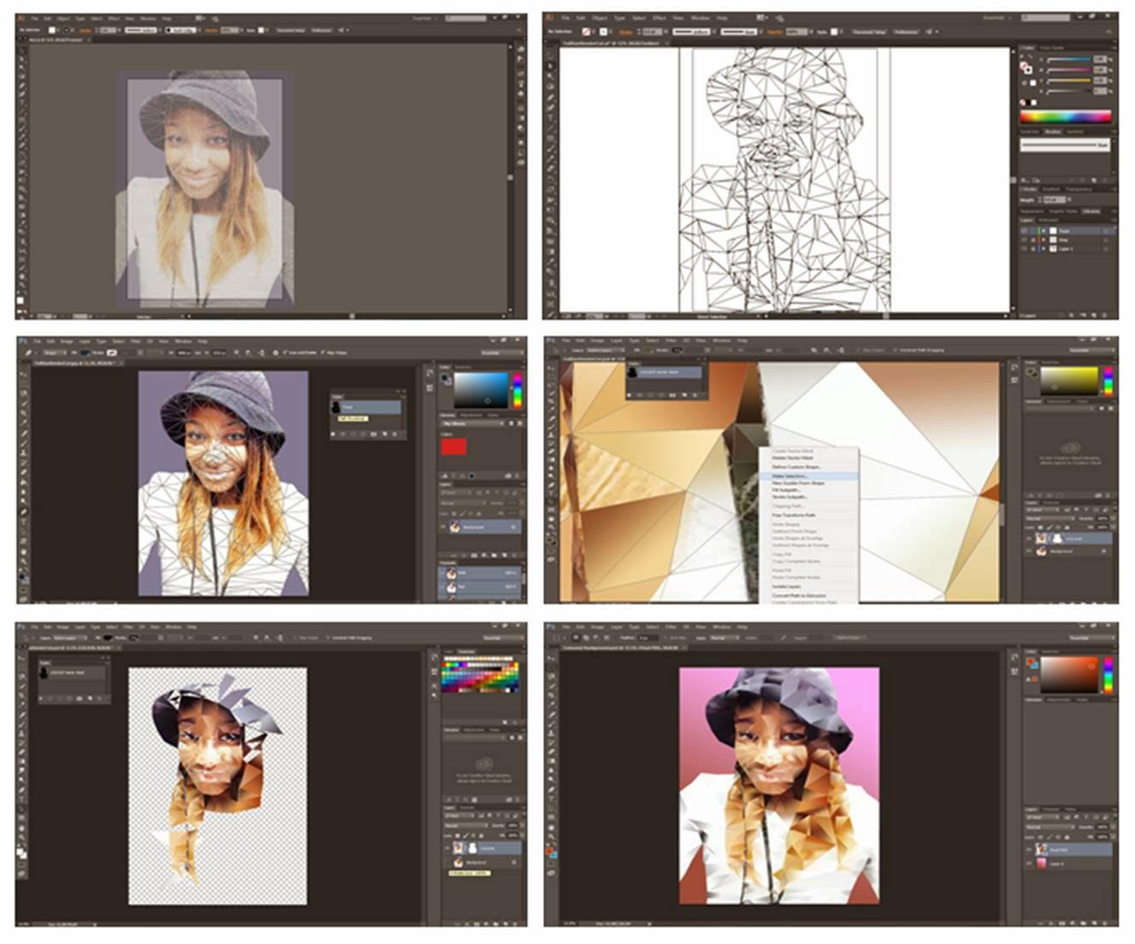The height and width of the screenshot is (944, 1135).
Task: Pick the red color swatch in Libraries panel
Action: pos(453,445)
